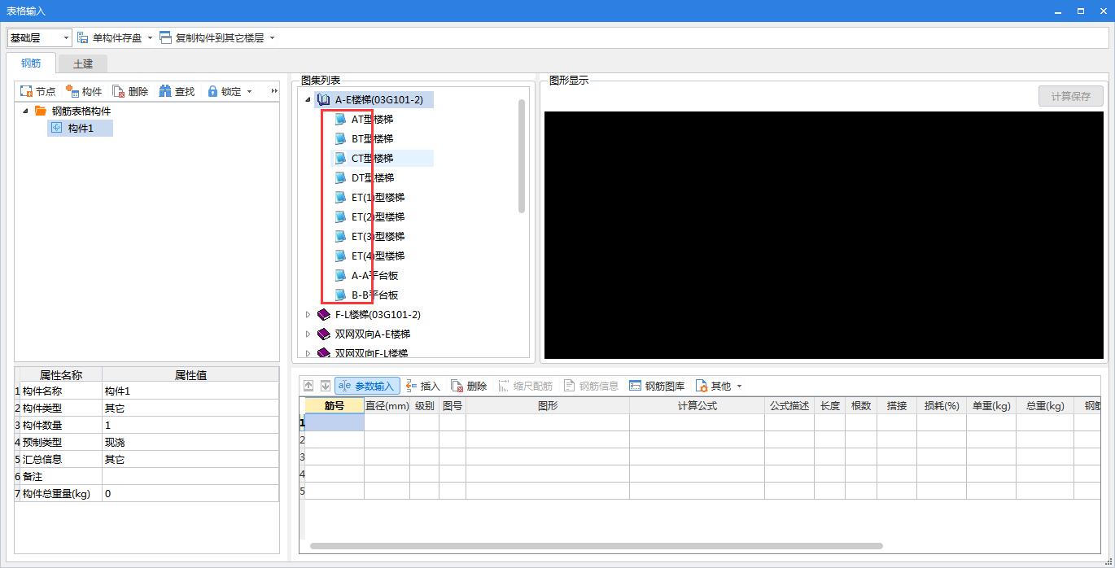Open dropdown arrow beside 复制构件到其它楼层
This screenshot has width=1115, height=568.
tap(272, 38)
